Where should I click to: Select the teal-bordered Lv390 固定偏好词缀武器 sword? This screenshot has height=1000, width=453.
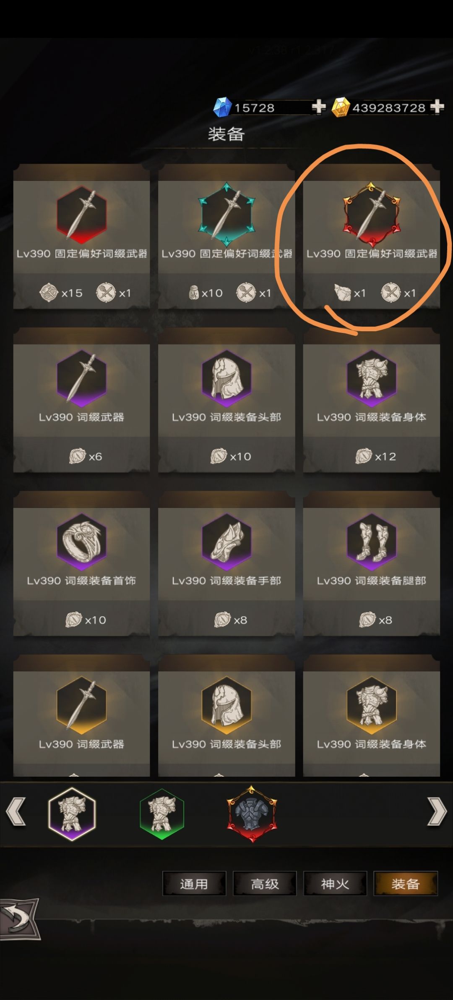[x=226, y=215]
